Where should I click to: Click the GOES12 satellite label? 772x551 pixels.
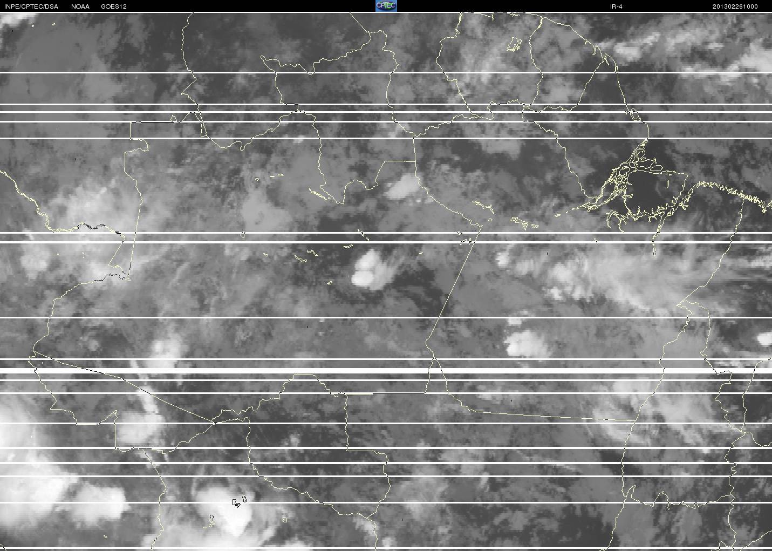[x=114, y=6]
